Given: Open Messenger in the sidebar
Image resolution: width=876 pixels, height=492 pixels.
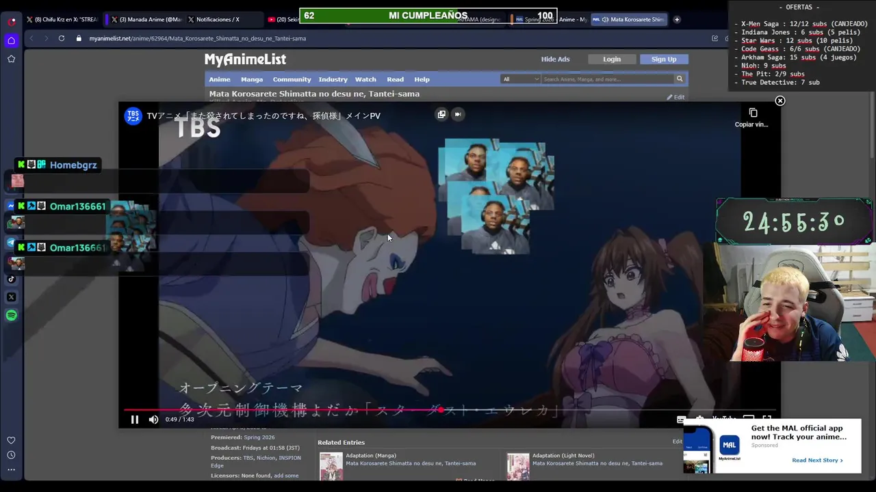Looking at the screenshot, I should tap(12, 206).
